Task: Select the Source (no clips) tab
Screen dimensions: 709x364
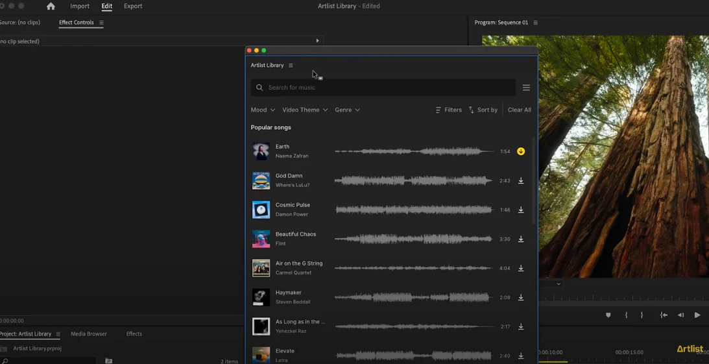Action: (20, 23)
